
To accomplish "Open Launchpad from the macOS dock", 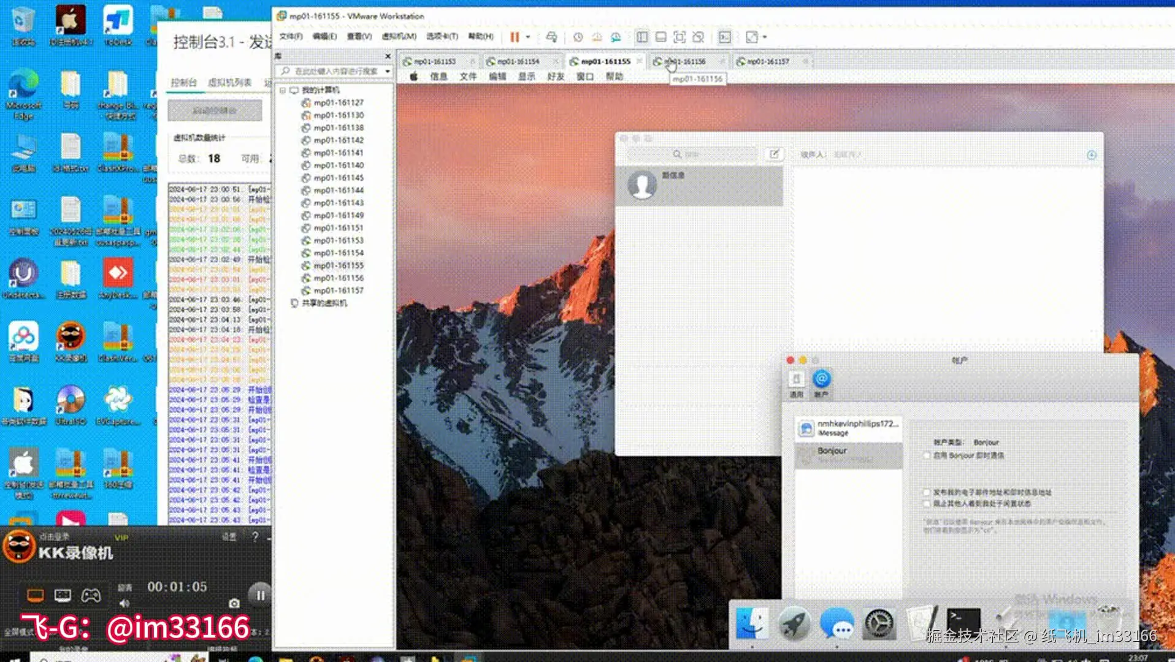I will click(x=795, y=624).
